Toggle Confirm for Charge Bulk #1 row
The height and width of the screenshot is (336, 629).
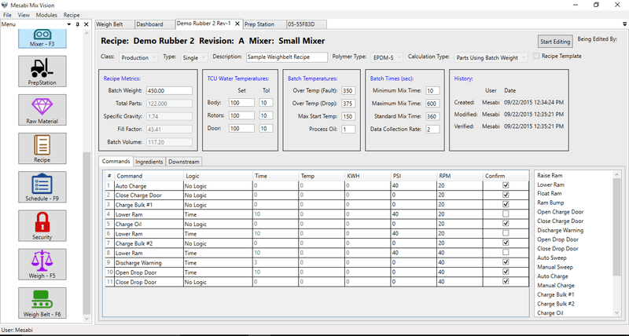506,204
